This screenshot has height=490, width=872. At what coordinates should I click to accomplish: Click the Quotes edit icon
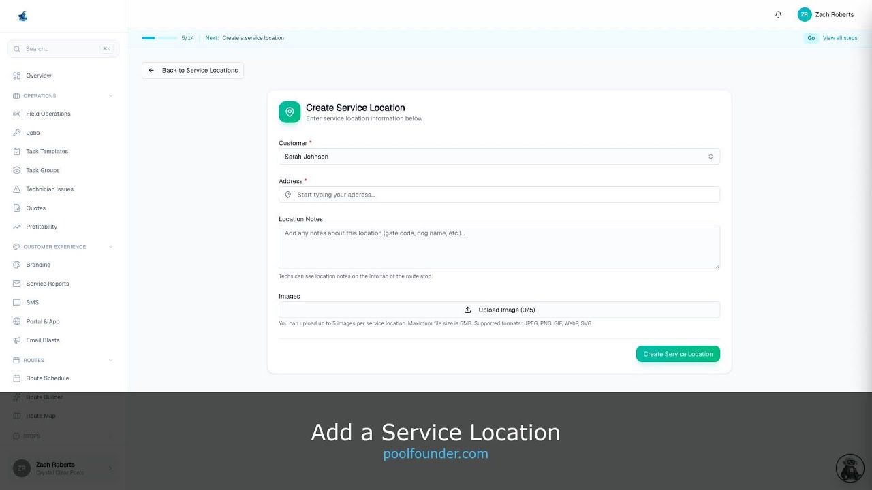(x=17, y=208)
